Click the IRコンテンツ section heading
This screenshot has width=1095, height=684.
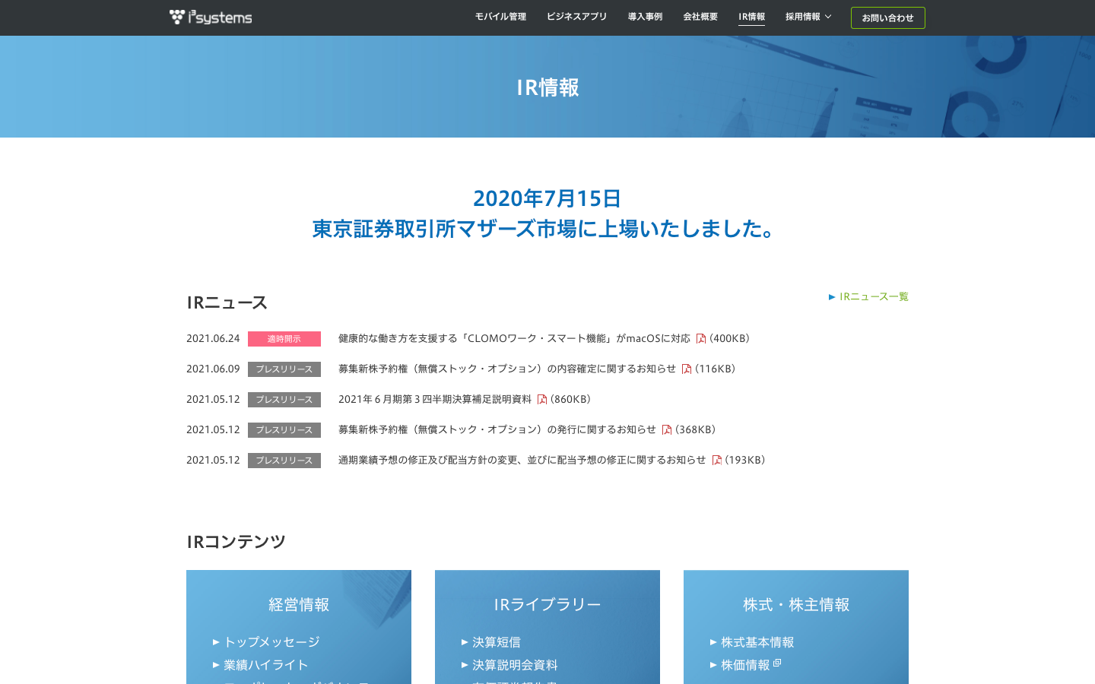tap(236, 542)
